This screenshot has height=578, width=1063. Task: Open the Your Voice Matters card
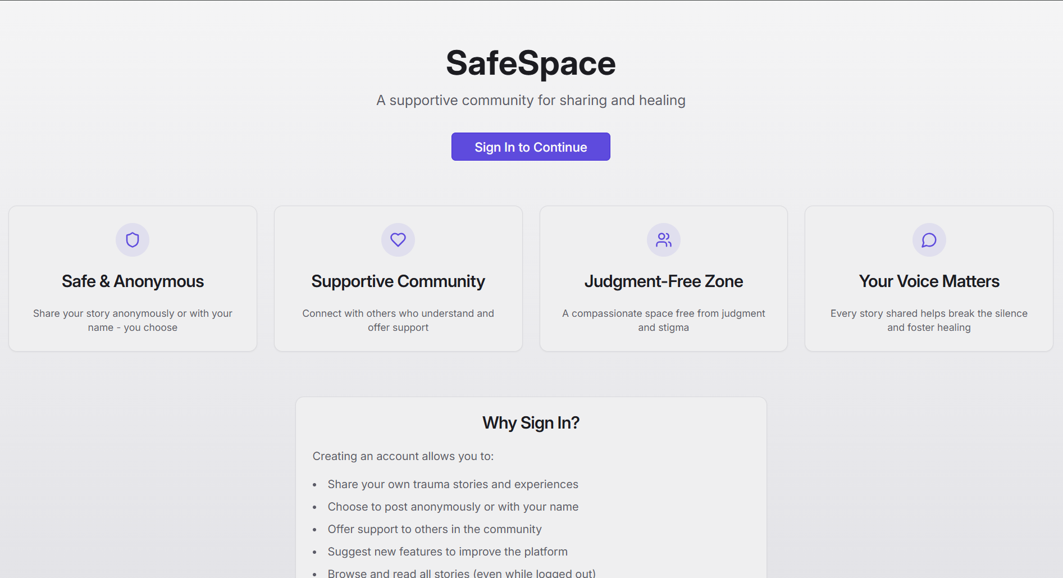(929, 278)
